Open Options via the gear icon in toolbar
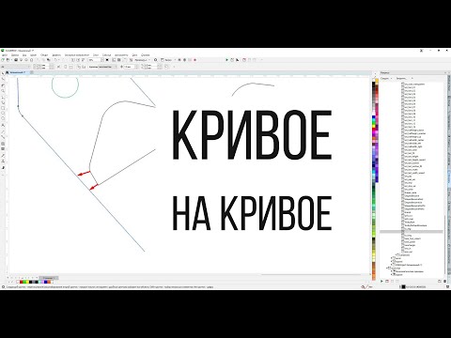 click(x=155, y=60)
